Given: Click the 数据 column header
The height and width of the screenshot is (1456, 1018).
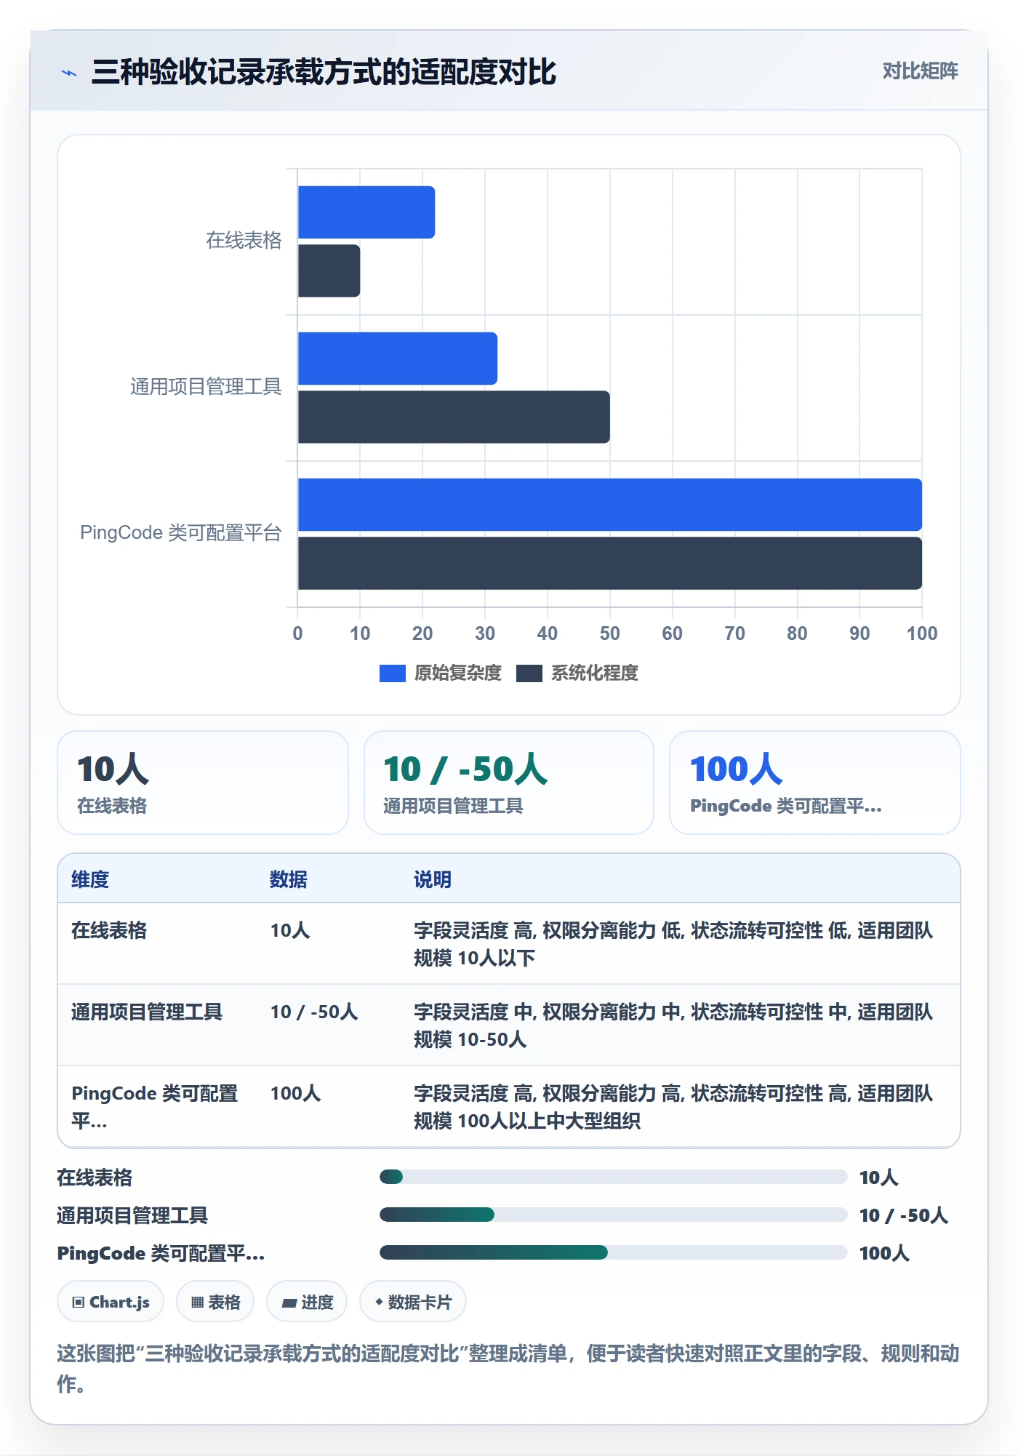Looking at the screenshot, I should 289,879.
